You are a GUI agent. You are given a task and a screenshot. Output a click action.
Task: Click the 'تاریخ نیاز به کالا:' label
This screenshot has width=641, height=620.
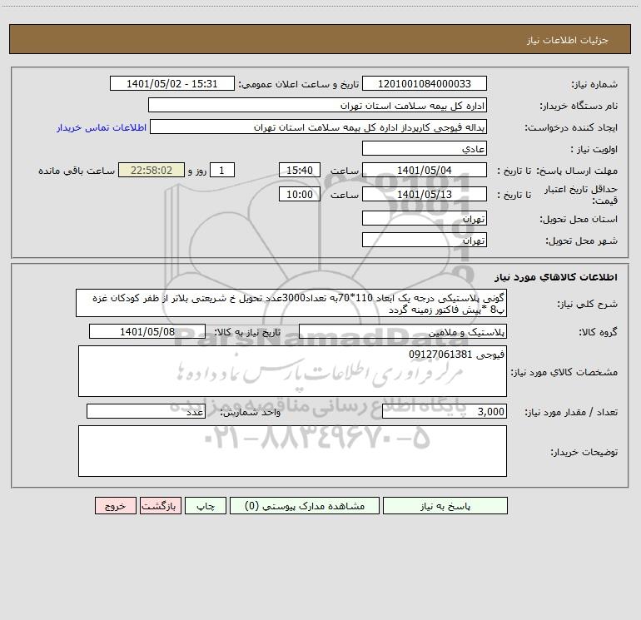coord(247,332)
